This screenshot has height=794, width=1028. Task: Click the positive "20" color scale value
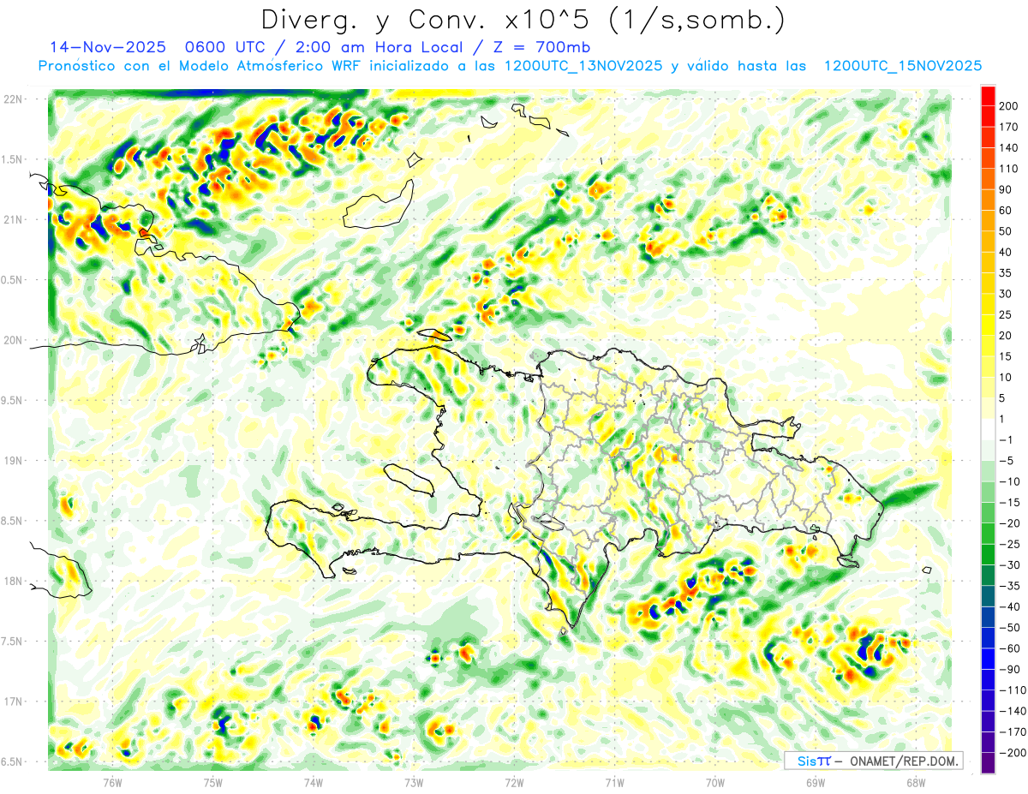(x=1006, y=336)
